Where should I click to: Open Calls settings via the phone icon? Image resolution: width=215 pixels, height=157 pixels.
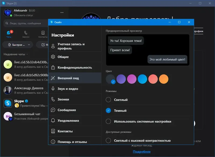pyautogui.click(x=53, y=99)
